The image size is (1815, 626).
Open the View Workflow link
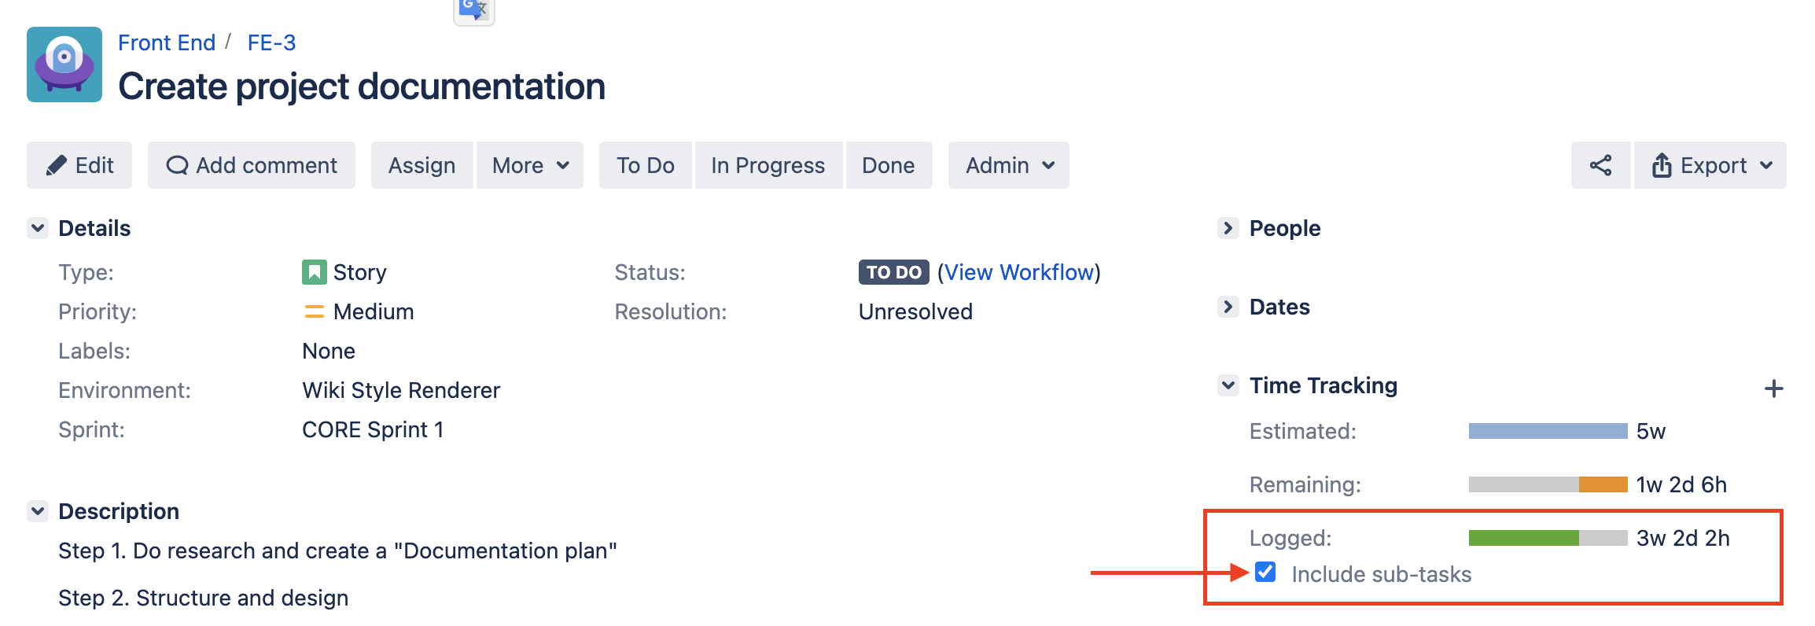click(1019, 272)
